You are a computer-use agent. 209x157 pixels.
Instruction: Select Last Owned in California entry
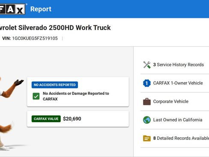click(178, 120)
